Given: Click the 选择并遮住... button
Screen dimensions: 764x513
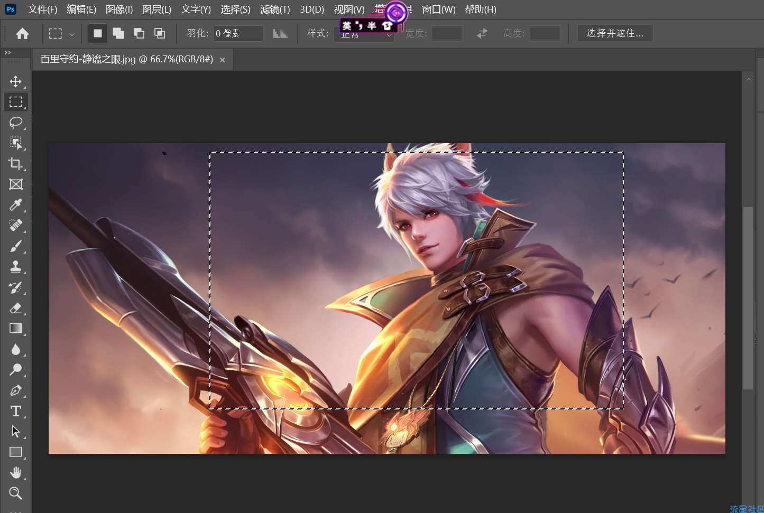Looking at the screenshot, I should 615,33.
